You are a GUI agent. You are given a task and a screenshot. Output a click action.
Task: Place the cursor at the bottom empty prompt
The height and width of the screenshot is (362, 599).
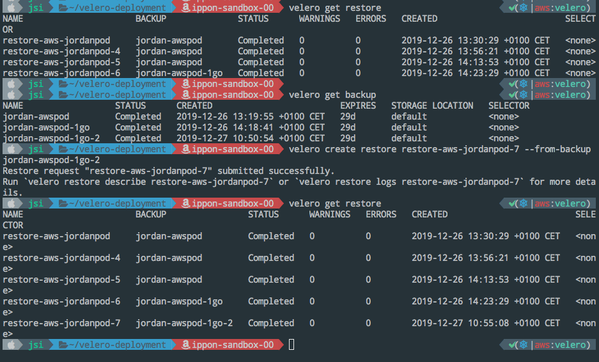click(292, 345)
